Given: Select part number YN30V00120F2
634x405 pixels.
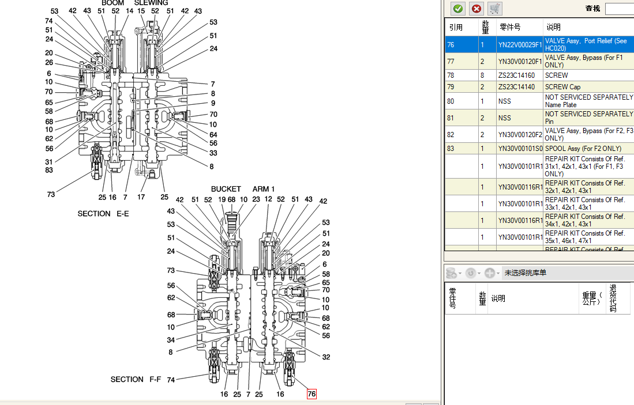Looking at the screenshot, I should click(520, 134).
